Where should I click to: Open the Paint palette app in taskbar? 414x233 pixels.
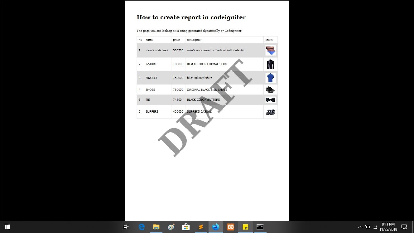coord(171,227)
